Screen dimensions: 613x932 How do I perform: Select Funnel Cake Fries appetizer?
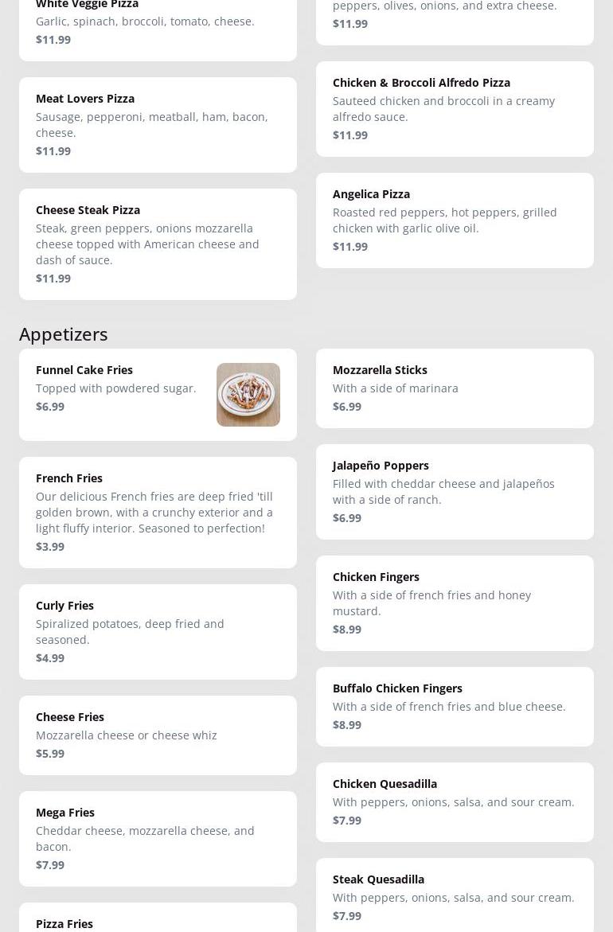pyautogui.click(x=119, y=394)
